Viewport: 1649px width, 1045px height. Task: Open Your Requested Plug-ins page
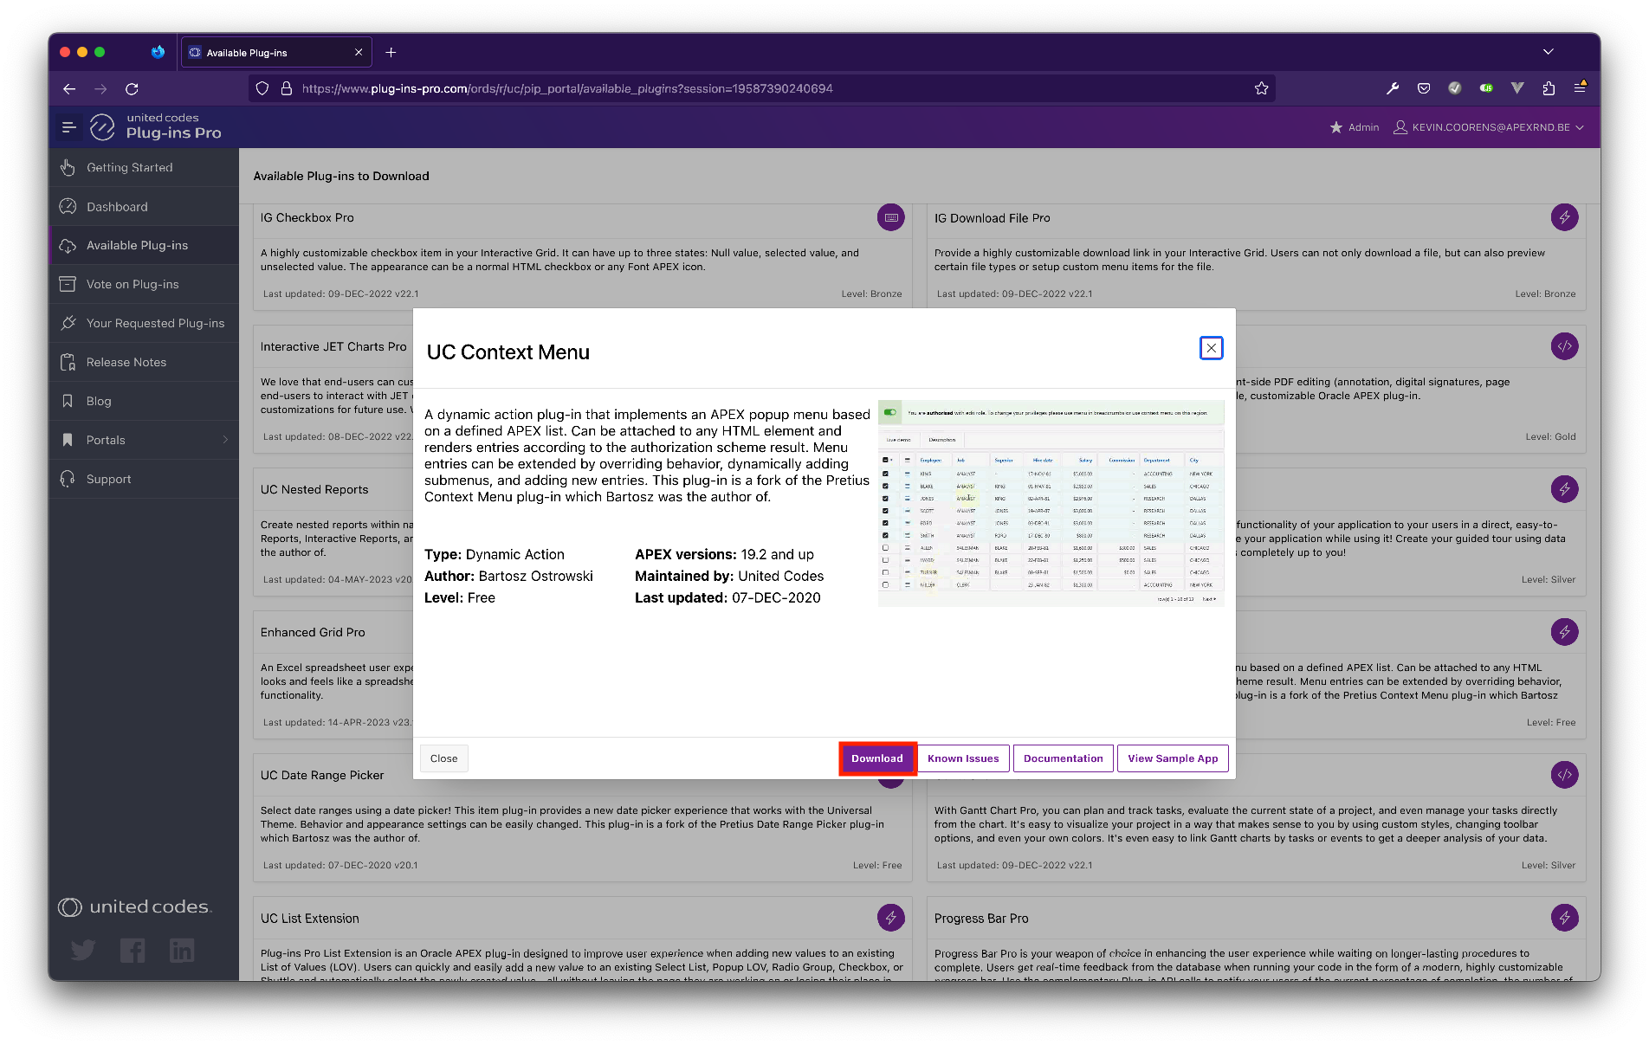[144, 323]
